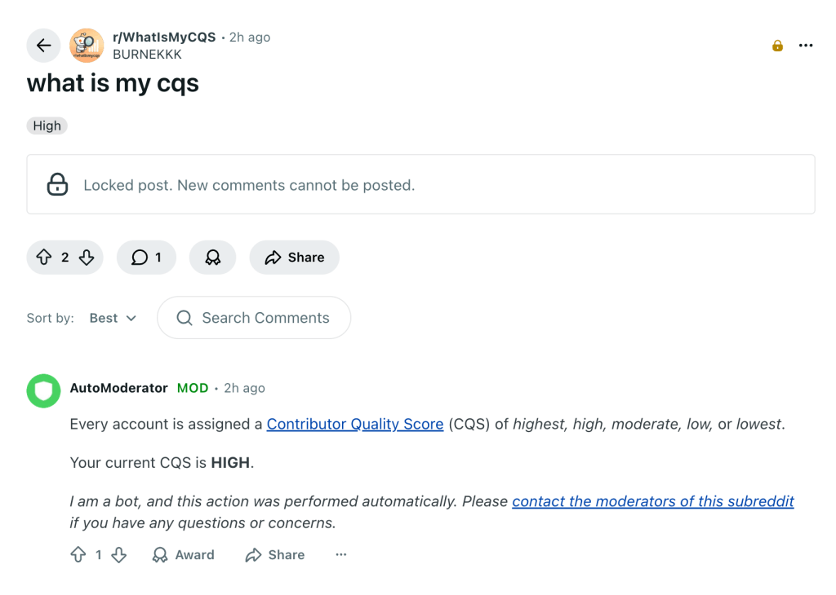Click the gold lock icon near the top right

(776, 46)
